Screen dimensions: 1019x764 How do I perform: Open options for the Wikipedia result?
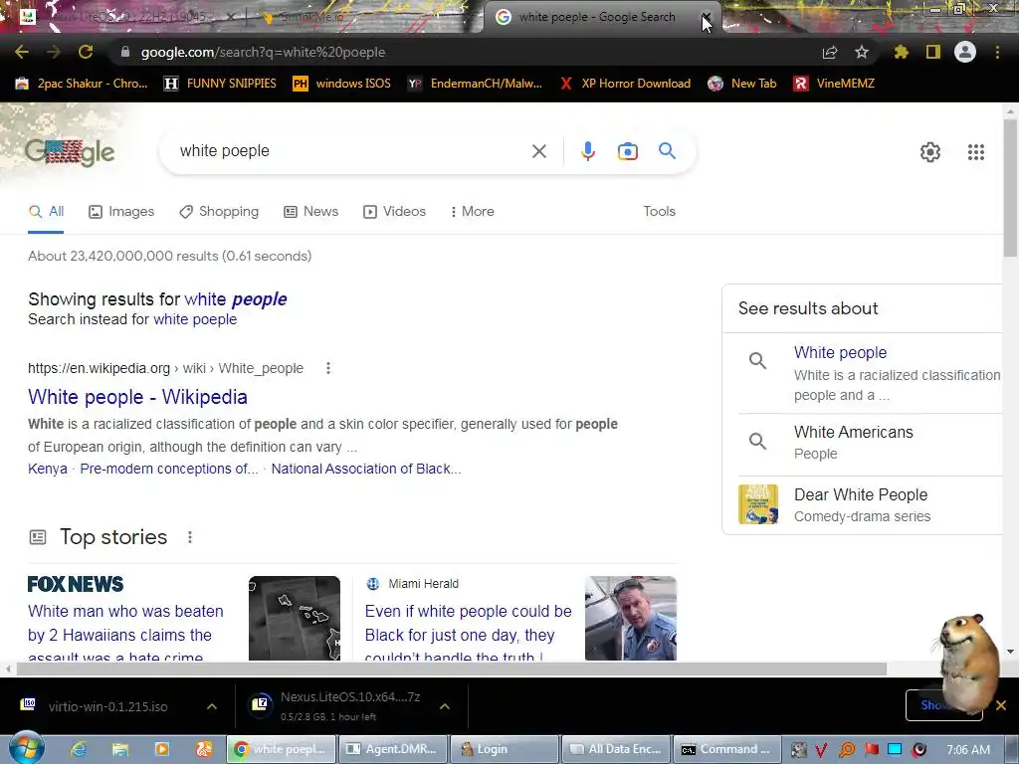tap(328, 368)
